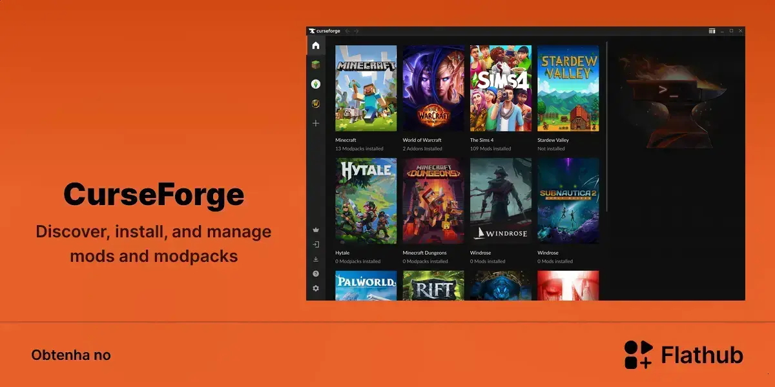Open the Minecraft Dungeons game cover

[x=433, y=201]
